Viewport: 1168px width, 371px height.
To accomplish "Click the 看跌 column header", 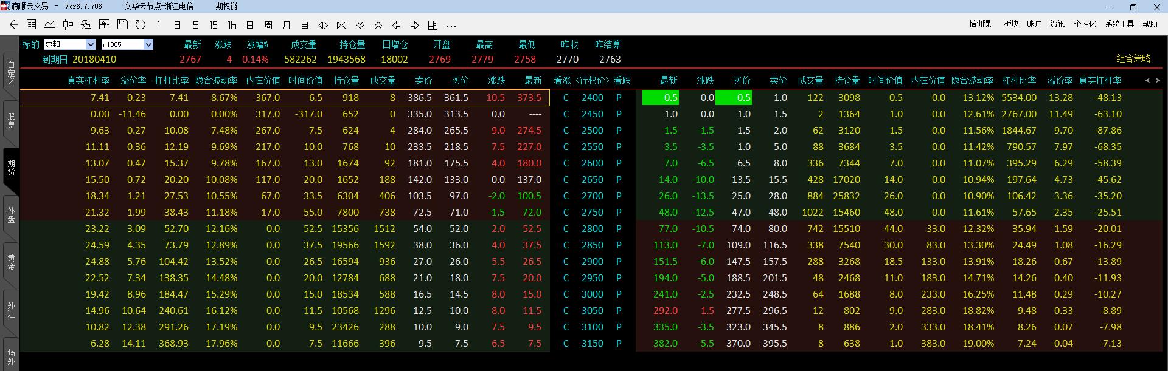I will point(622,80).
